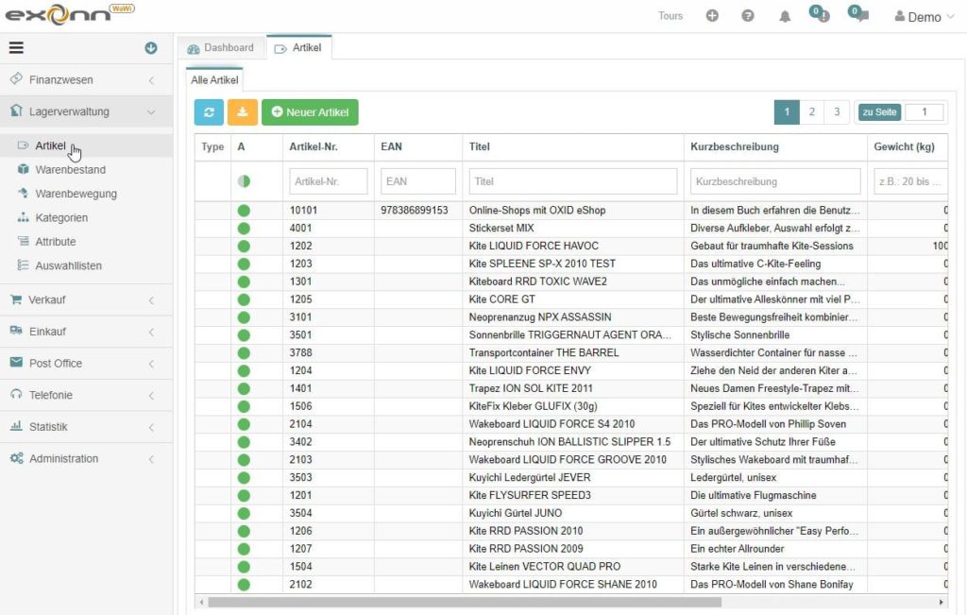Image resolution: width=967 pixels, height=615 pixels.
Task: Focus the EAN filter field
Action: 418,181
